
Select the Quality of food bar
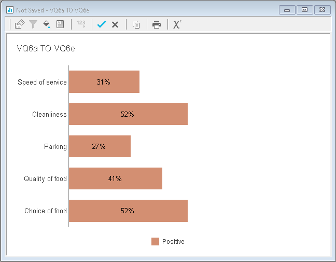116,178
